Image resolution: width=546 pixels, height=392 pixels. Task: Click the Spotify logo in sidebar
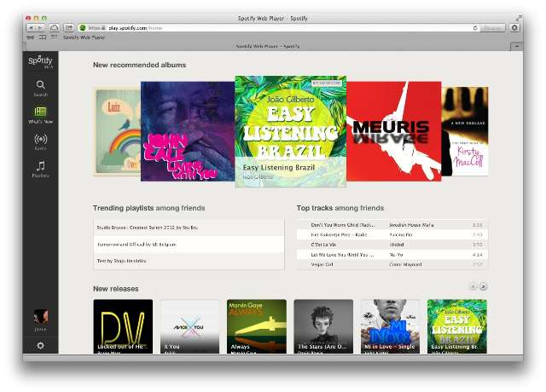coord(40,61)
